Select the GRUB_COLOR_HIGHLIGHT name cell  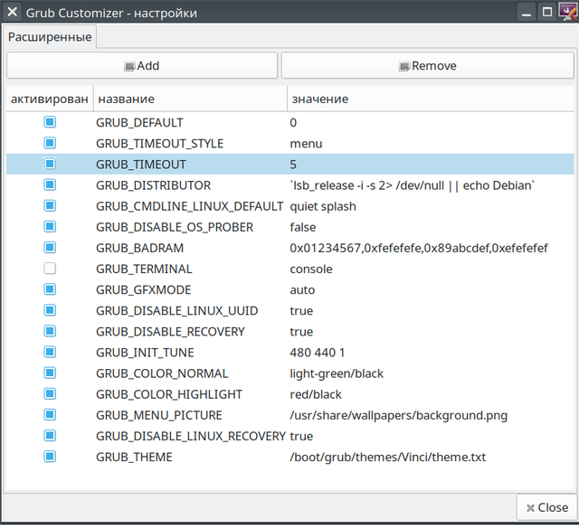point(169,394)
